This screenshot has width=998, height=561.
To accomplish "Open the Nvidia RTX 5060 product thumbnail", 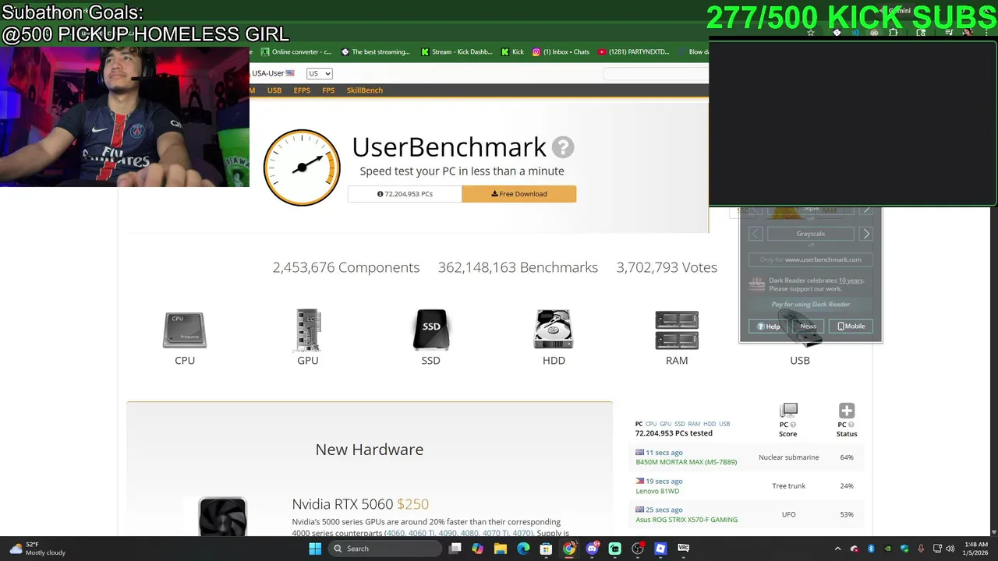I will [x=222, y=517].
